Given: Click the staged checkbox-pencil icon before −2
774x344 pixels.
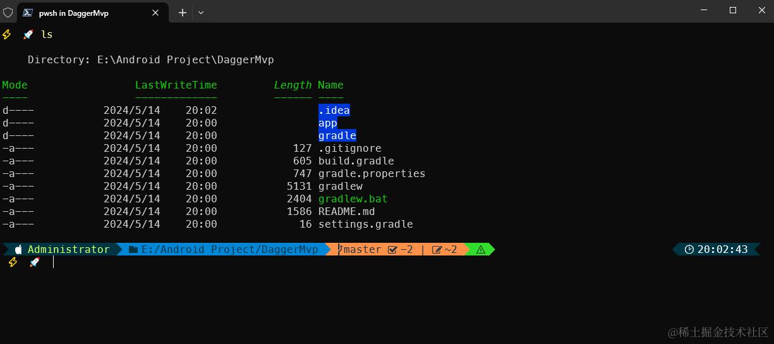Looking at the screenshot, I should pyautogui.click(x=392, y=250).
